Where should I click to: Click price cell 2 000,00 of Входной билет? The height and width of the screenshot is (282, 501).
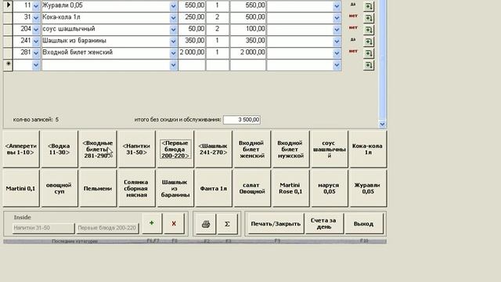click(192, 53)
